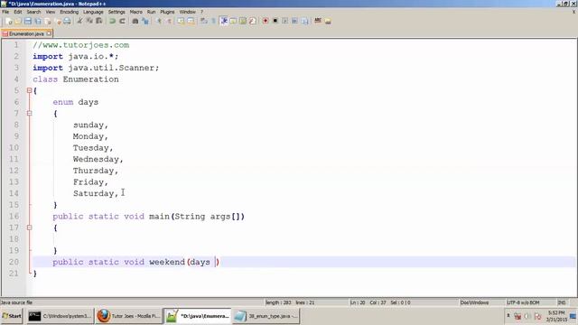Open the Encoding menu
The height and width of the screenshot is (325, 578).
coord(70,12)
